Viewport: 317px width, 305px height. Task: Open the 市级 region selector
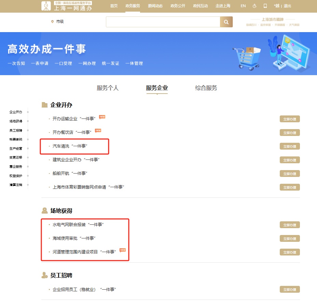[x=60, y=22]
